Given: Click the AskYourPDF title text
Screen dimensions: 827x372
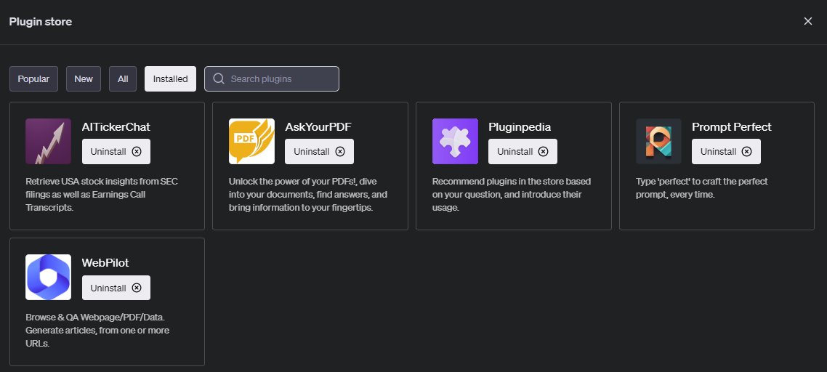Looking at the screenshot, I should 318,127.
